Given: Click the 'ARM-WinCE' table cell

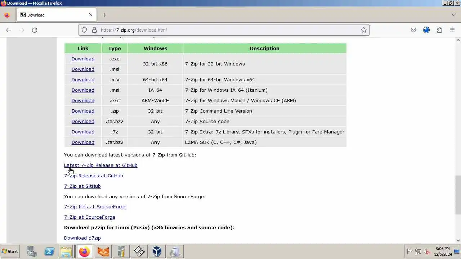Looking at the screenshot, I should tap(155, 101).
